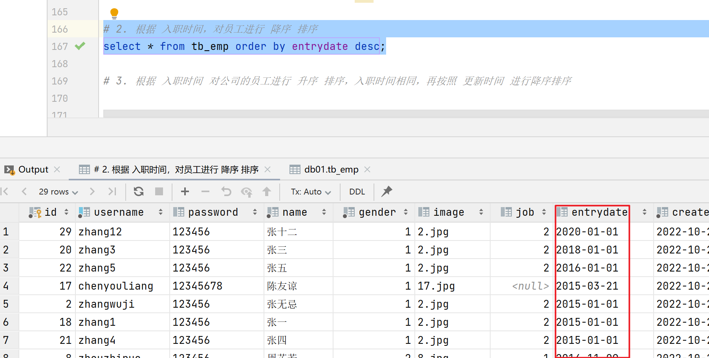Click the comment text on line 166
The image size is (709, 358).
pos(211,29)
